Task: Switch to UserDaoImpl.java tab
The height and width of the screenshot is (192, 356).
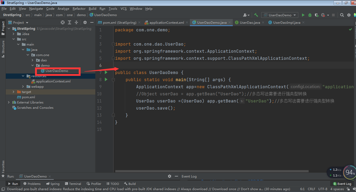Action: point(286,22)
